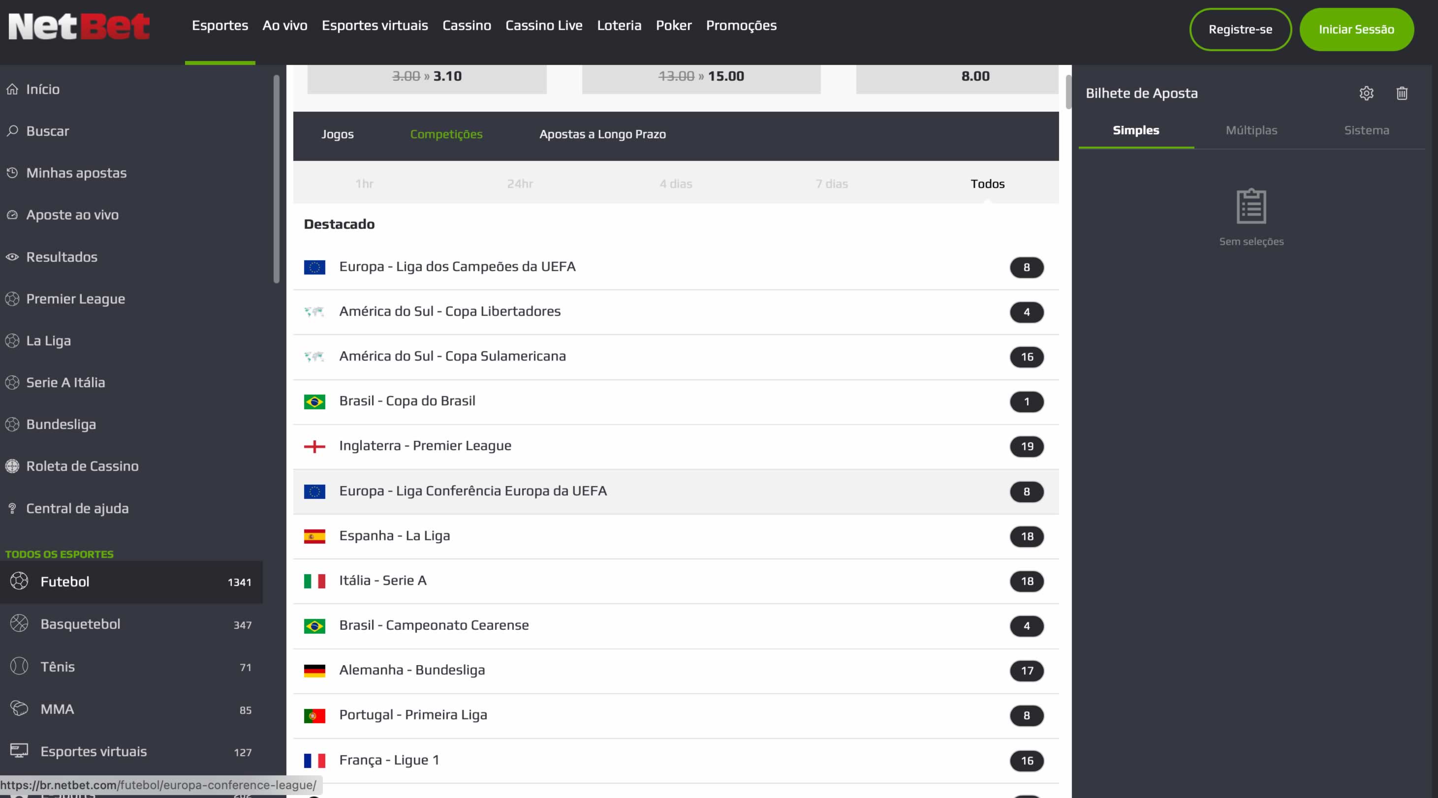Image resolution: width=1438 pixels, height=798 pixels.
Task: Click the Serie A Itália ball icon
Action: 12,382
